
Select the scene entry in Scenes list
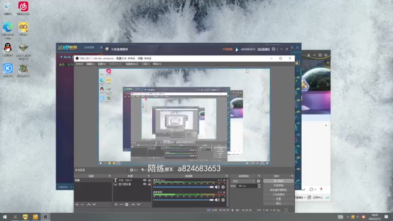click(x=93, y=180)
